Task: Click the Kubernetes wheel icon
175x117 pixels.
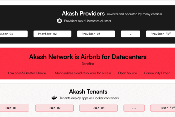Action: tap(59, 21)
